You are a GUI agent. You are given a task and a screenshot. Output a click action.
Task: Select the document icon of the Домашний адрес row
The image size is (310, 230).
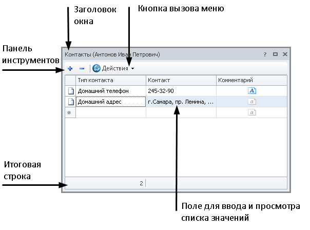[70, 102]
